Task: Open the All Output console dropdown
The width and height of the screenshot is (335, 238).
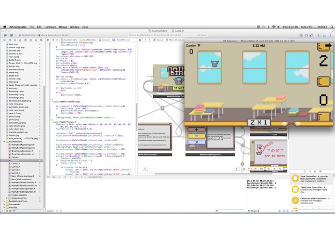Action: click(x=254, y=211)
